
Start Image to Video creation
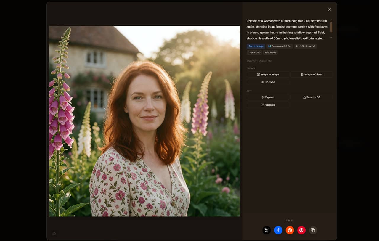pyautogui.click(x=311, y=75)
